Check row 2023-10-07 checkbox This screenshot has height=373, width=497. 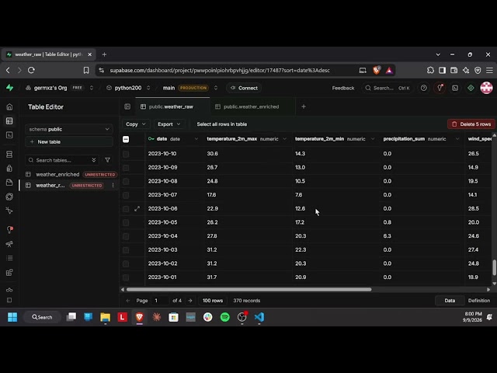pyautogui.click(x=126, y=195)
